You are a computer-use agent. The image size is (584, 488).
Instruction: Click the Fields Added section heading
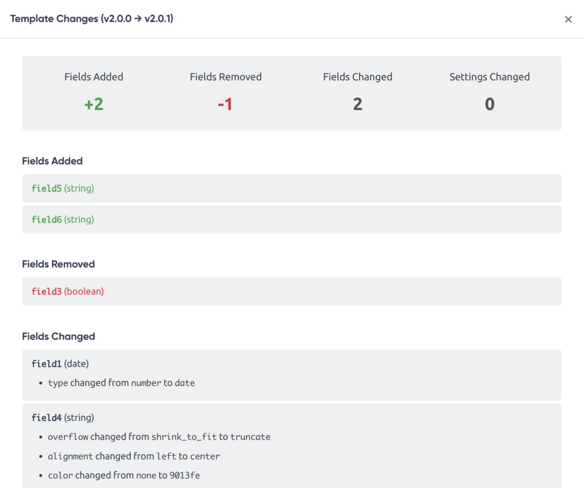coord(52,161)
